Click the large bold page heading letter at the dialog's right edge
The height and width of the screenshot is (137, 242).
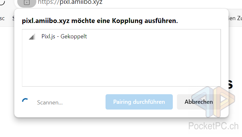[231, 85]
